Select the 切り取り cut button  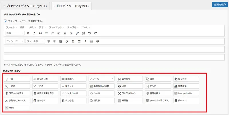coord(130,79)
